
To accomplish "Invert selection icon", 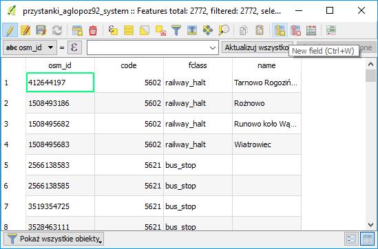I will point(145,30).
